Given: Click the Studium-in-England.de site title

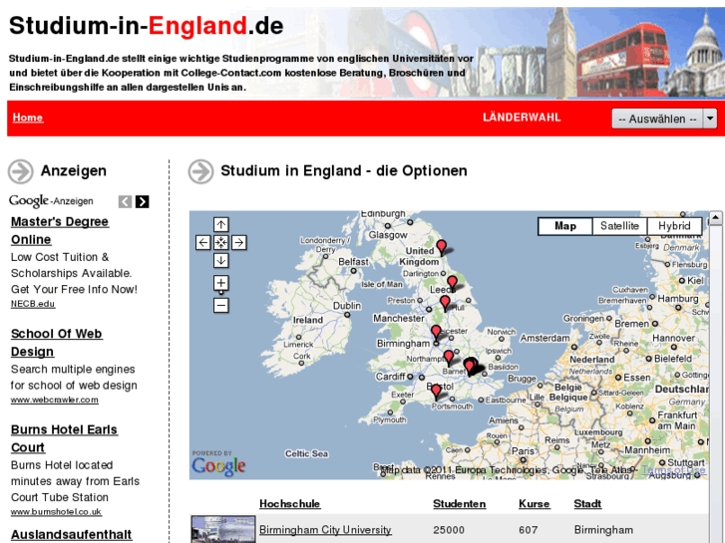Looking at the screenshot, I should 147,26.
